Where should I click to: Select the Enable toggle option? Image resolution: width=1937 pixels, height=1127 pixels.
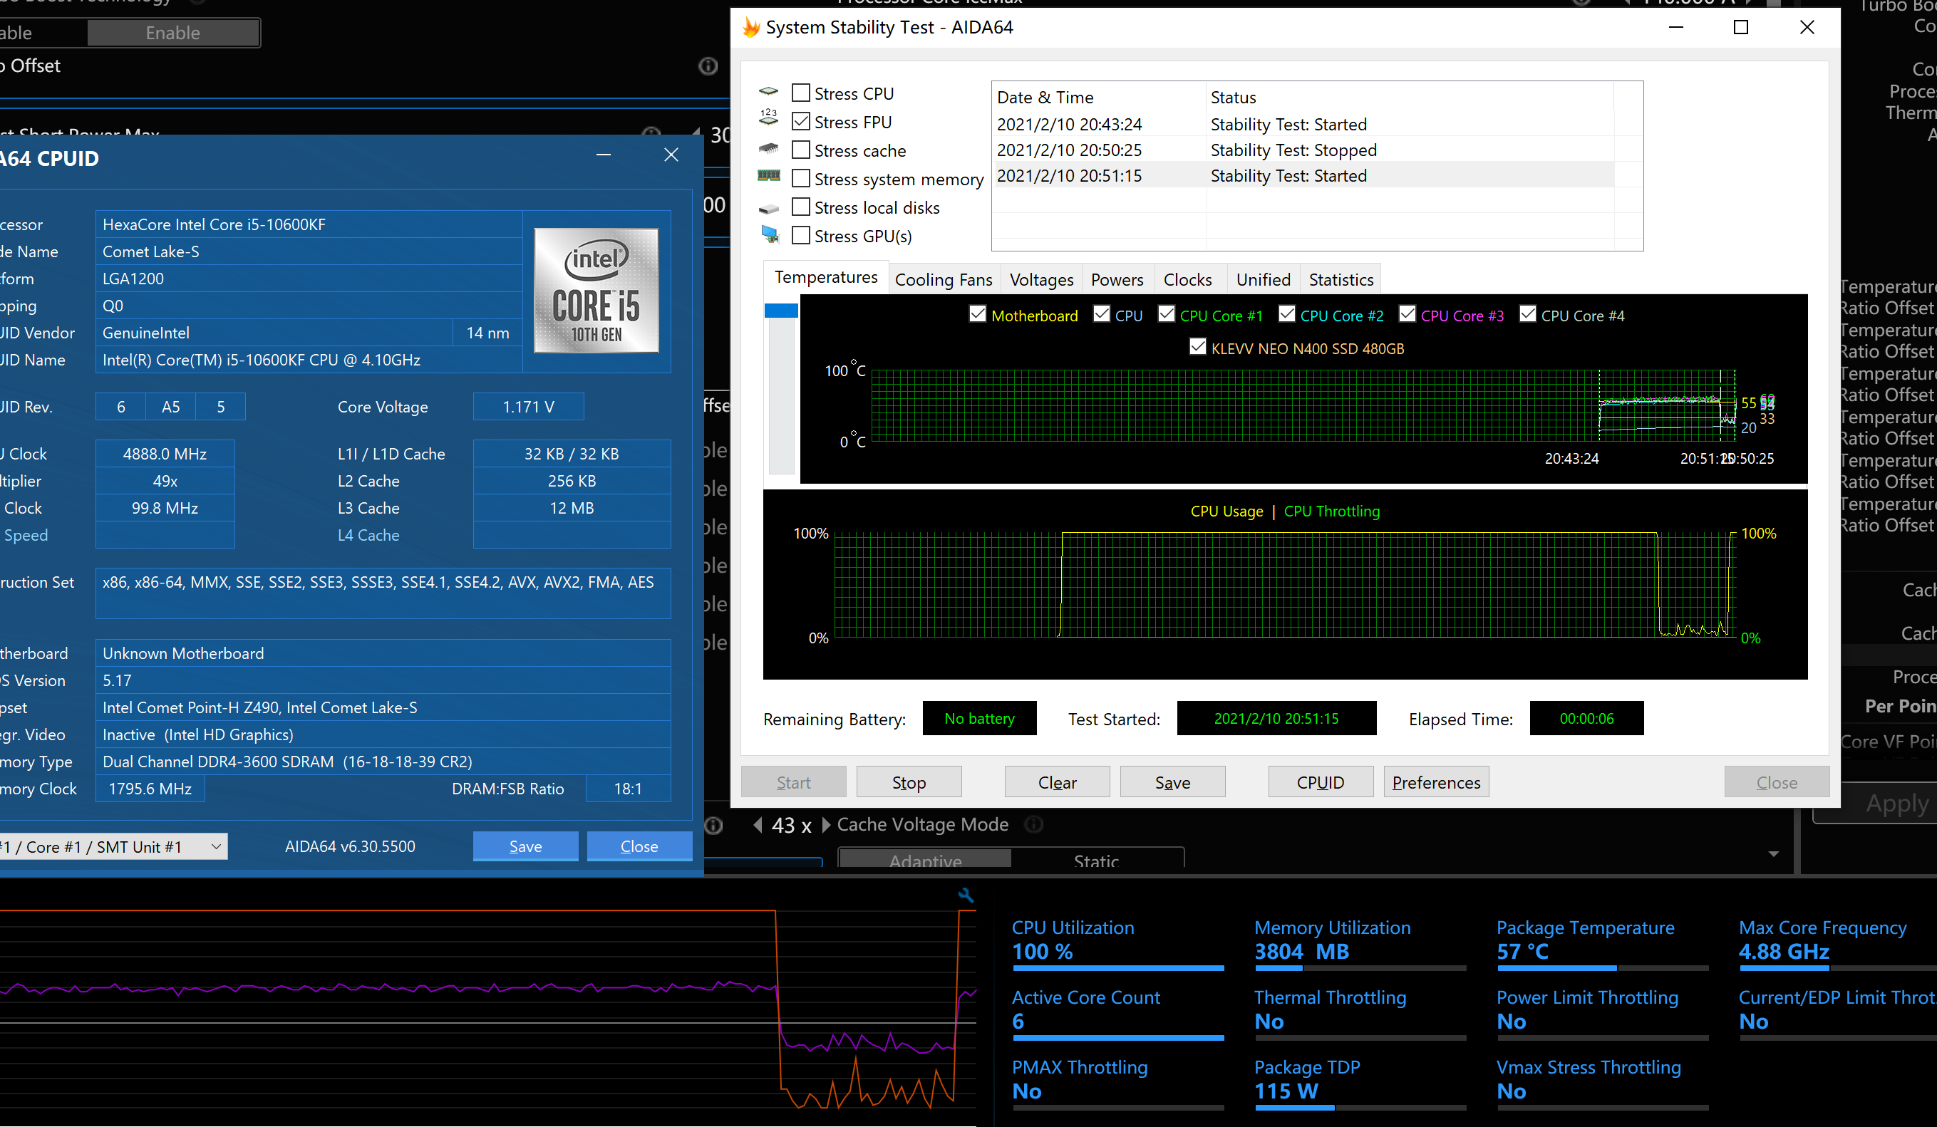tap(173, 33)
